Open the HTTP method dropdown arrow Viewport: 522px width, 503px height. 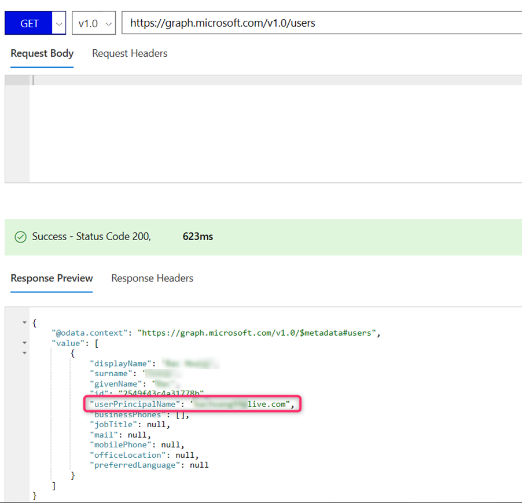[59, 23]
